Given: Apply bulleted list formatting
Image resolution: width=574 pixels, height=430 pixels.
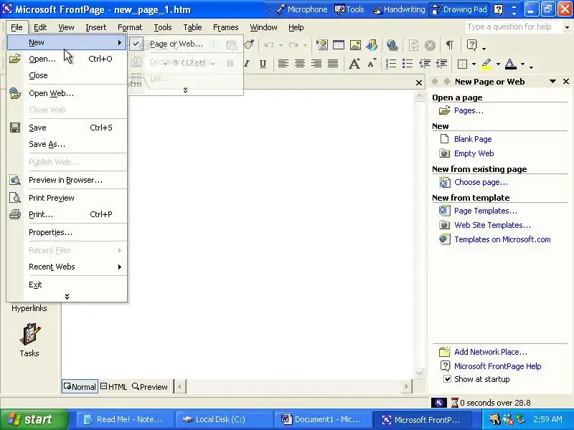Looking at the screenshot, I should coord(408,64).
